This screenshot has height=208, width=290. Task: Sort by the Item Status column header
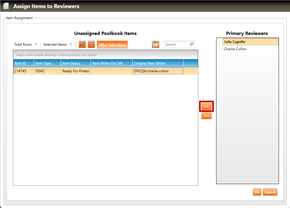71,63
